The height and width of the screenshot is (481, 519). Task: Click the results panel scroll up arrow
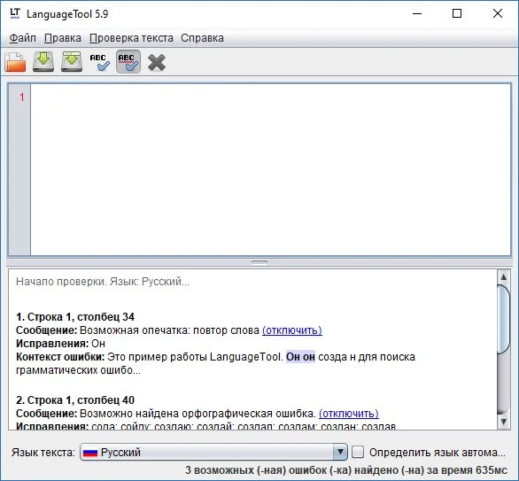tap(503, 276)
